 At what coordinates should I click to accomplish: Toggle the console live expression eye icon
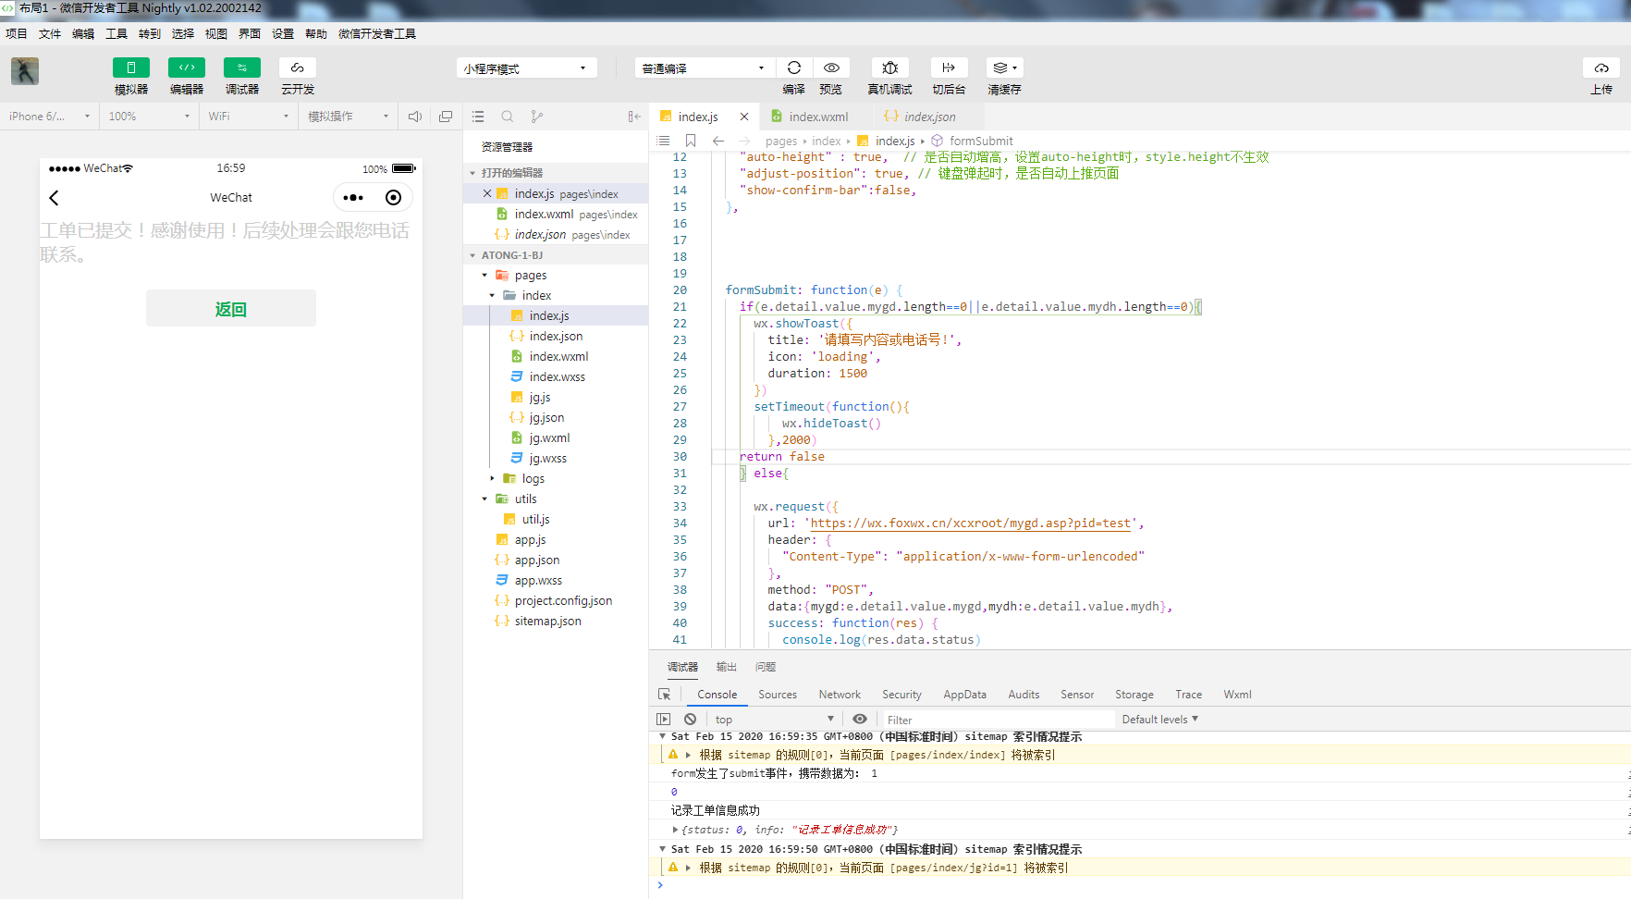click(x=860, y=719)
